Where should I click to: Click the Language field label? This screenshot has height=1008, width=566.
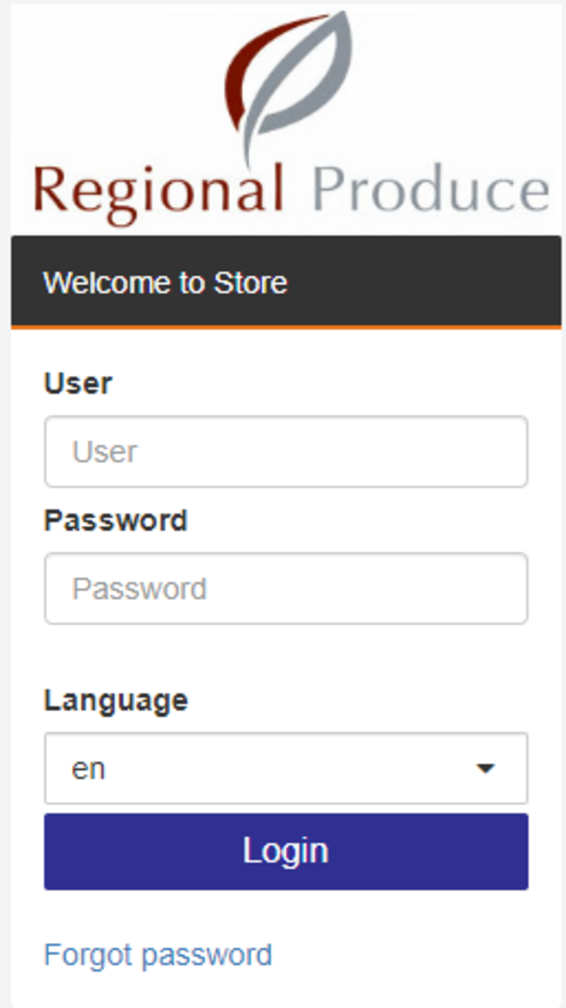[x=116, y=701]
